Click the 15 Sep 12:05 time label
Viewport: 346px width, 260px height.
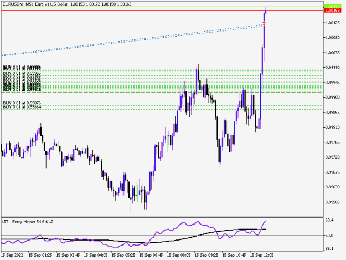click(262, 255)
